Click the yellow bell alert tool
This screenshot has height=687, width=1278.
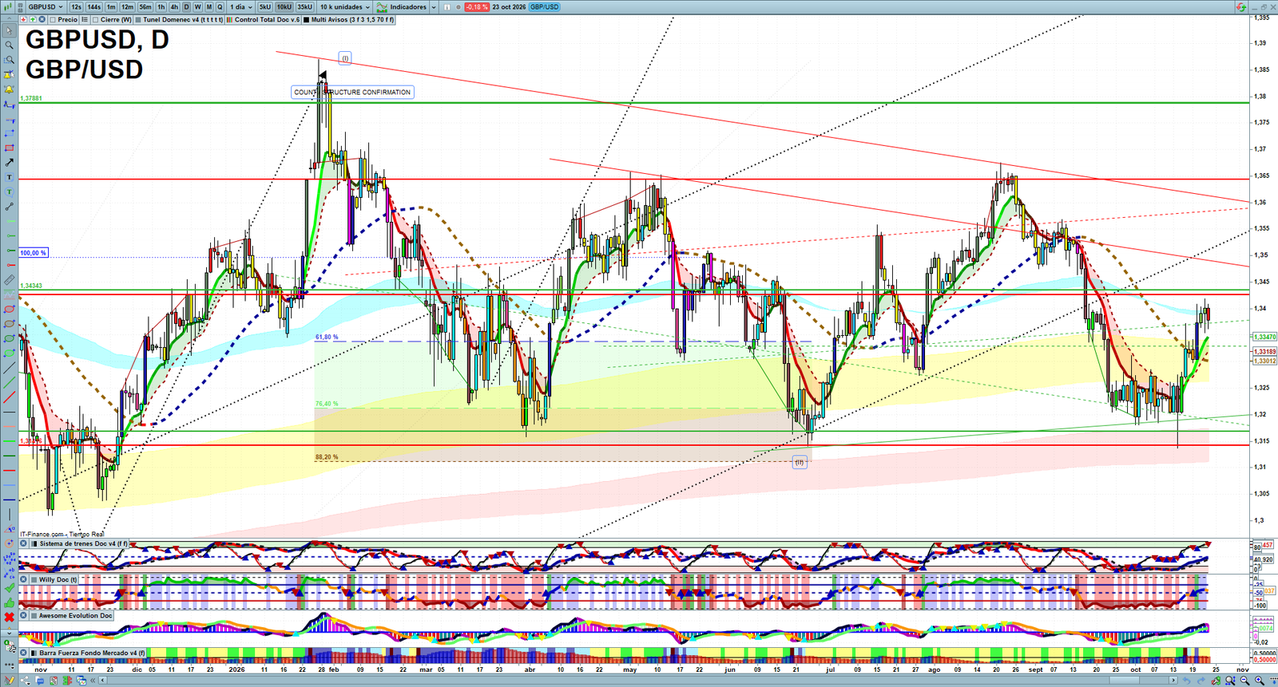9,89
